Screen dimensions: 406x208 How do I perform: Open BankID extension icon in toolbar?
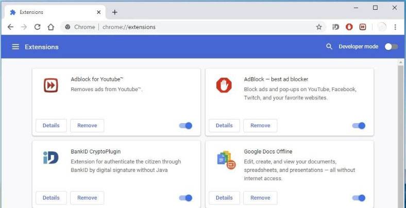tap(335, 27)
